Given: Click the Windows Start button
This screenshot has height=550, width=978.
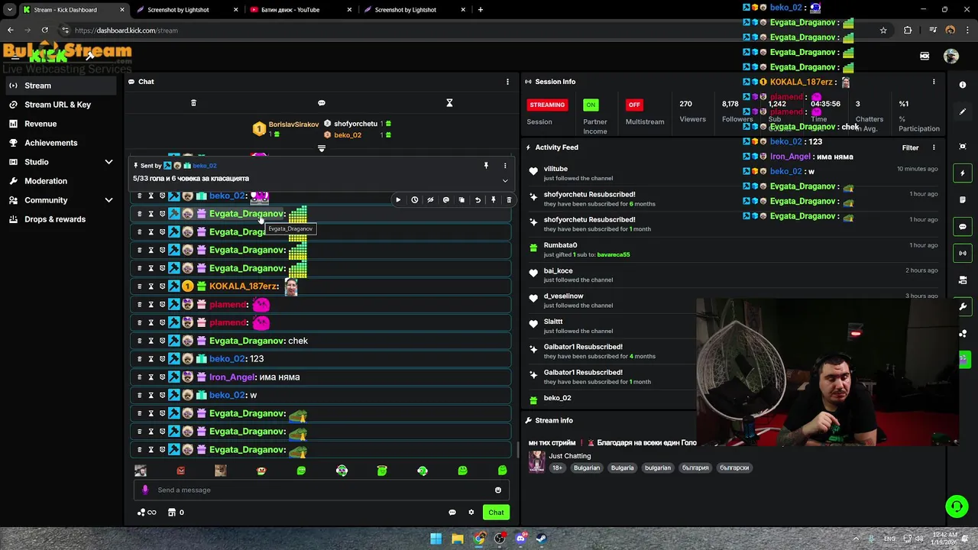Looking at the screenshot, I should coord(436,539).
